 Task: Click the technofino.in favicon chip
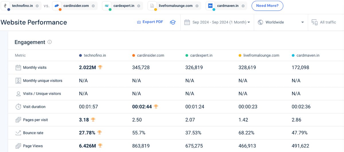tap(5, 6)
